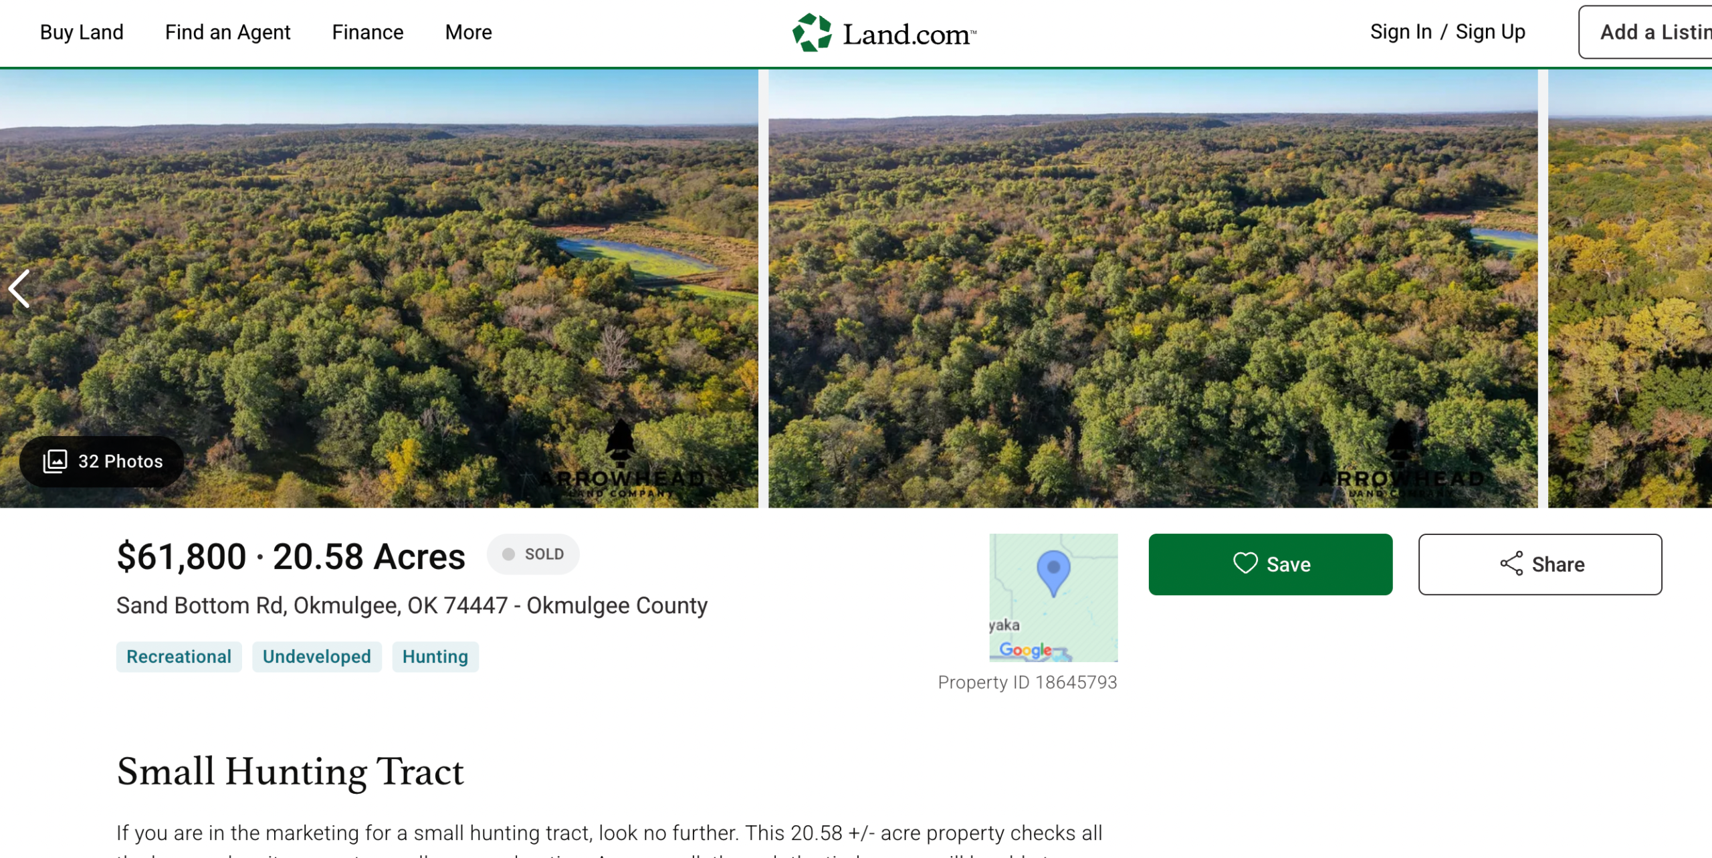
Task: Select the Undeveloped tag
Action: 316,657
